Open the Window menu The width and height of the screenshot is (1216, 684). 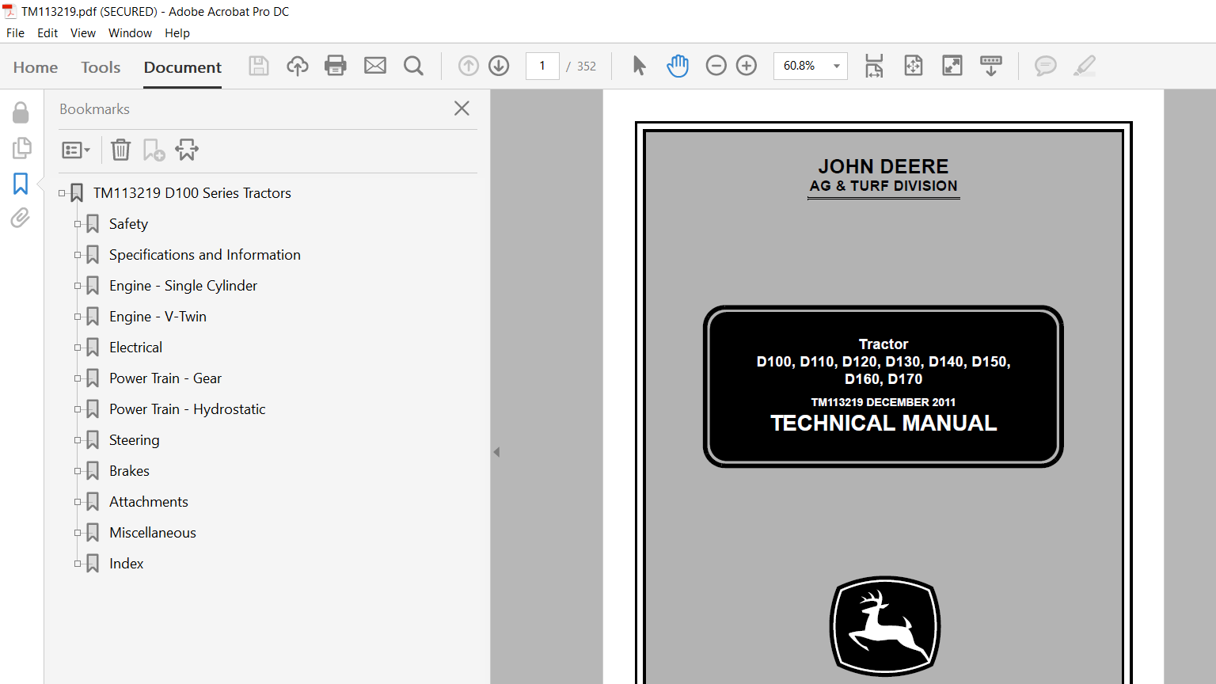coord(130,33)
